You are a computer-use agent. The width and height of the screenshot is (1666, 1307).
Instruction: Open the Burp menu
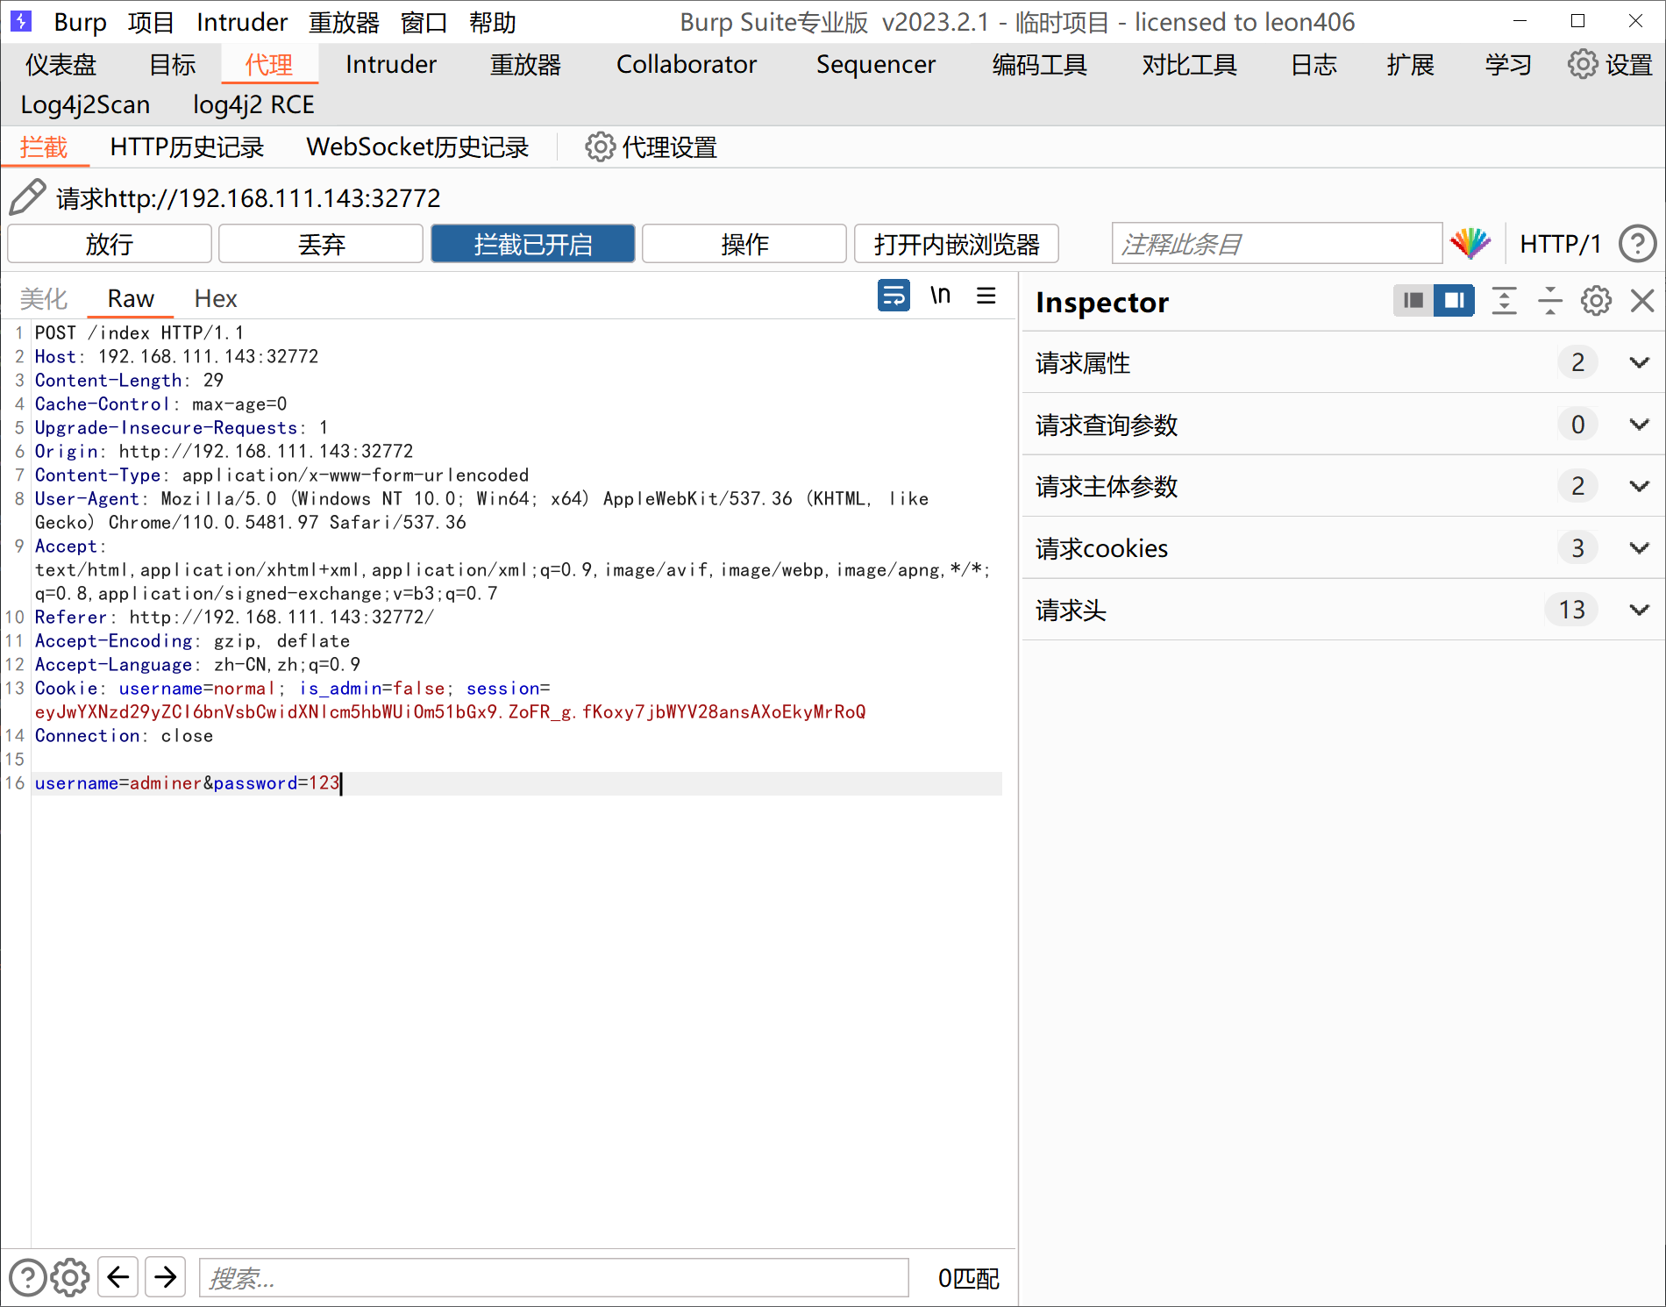click(81, 22)
